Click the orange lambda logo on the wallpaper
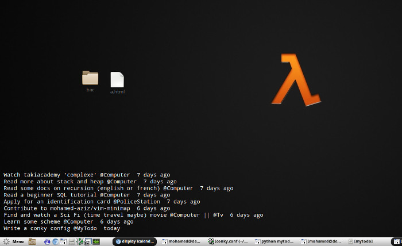 pos(296,79)
